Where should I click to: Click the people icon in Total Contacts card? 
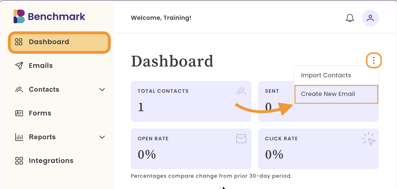[241, 91]
